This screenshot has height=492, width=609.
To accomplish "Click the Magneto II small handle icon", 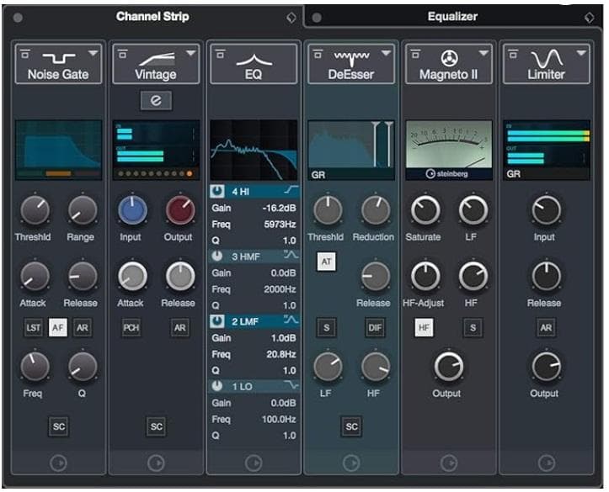I will [x=415, y=55].
